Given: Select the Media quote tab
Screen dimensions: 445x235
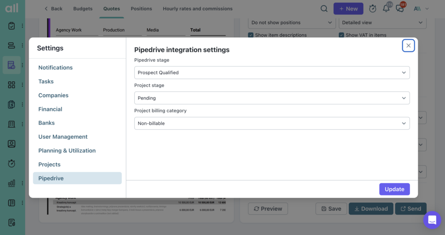Looking at the screenshot, I should 153,30.
